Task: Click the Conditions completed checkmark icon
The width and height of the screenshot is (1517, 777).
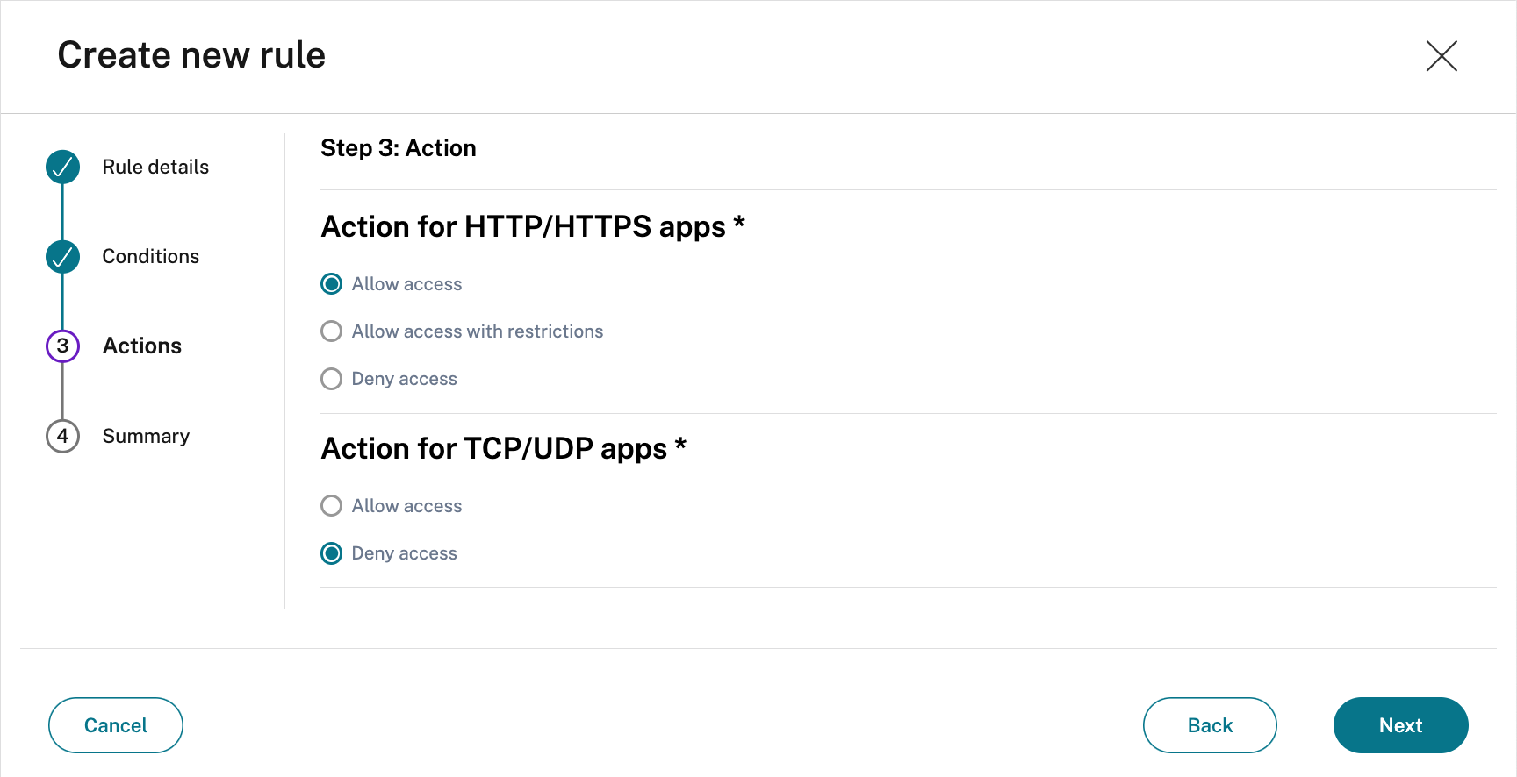Action: coord(62,257)
